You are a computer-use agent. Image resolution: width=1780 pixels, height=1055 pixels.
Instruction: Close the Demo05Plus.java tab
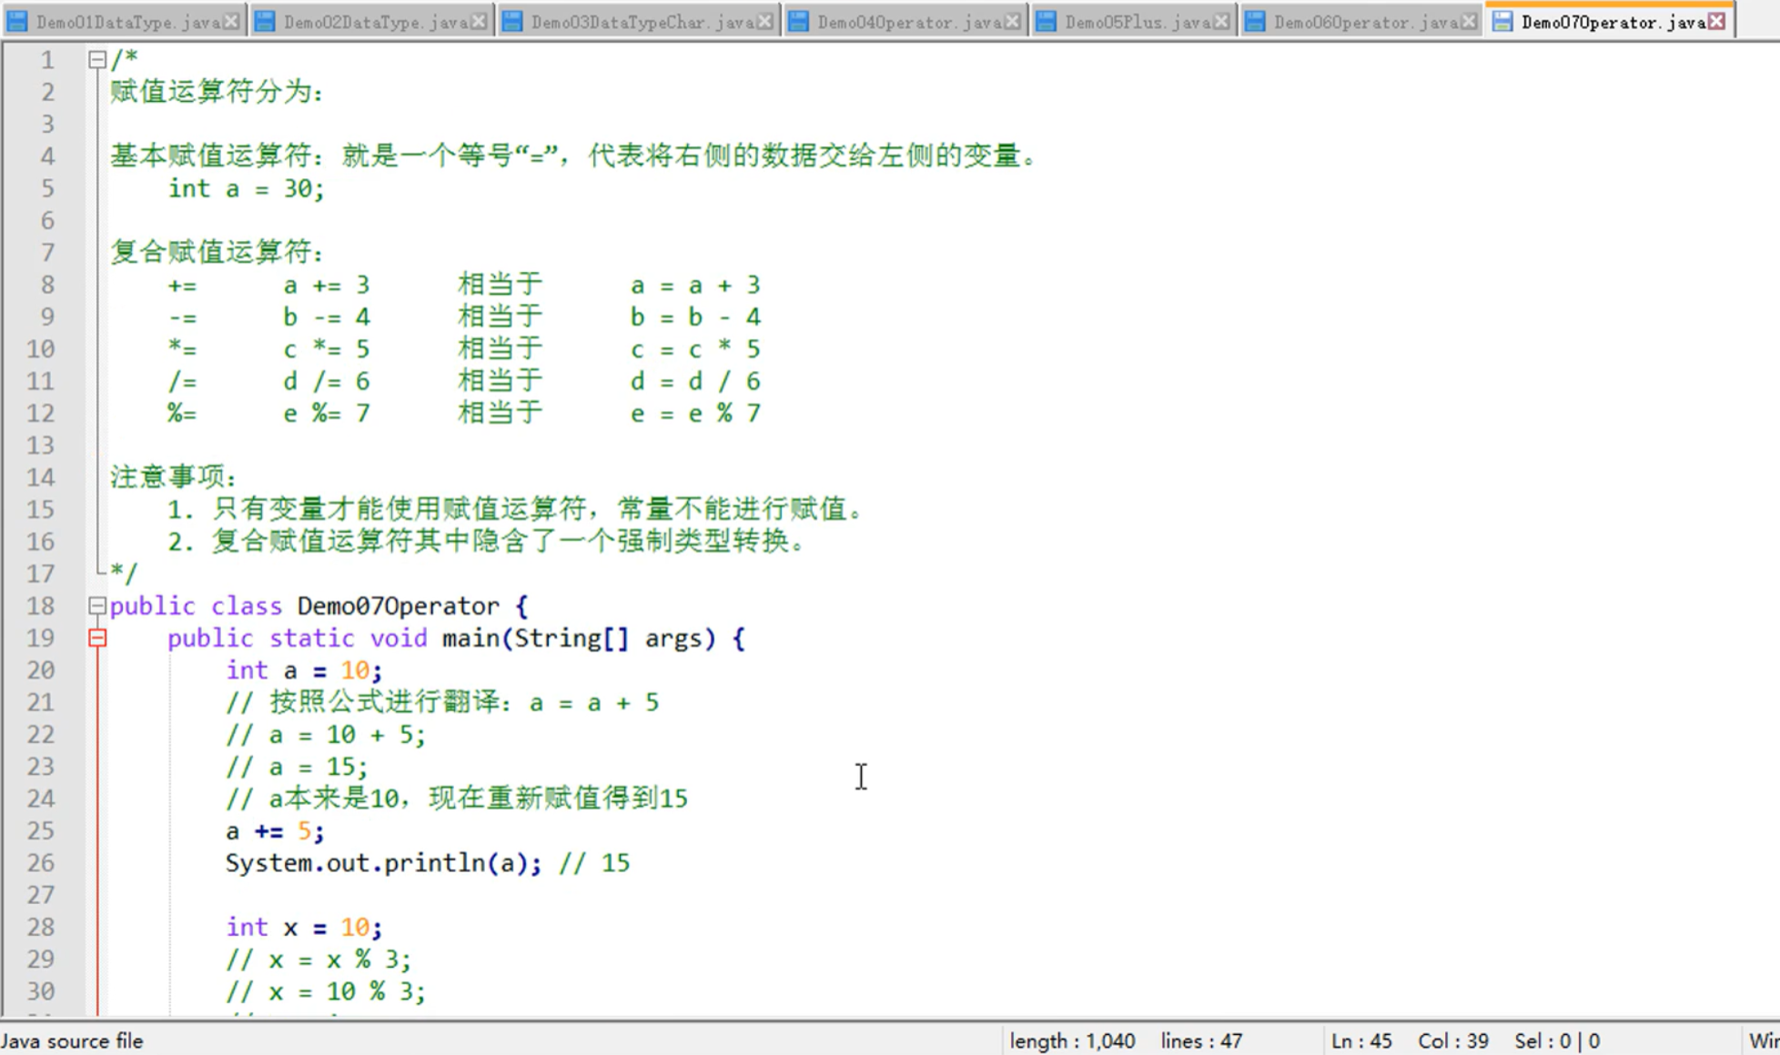(1221, 21)
